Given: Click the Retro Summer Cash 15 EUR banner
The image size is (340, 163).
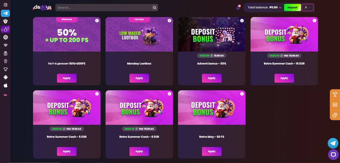Looking at the screenshot, I should [x=284, y=34].
